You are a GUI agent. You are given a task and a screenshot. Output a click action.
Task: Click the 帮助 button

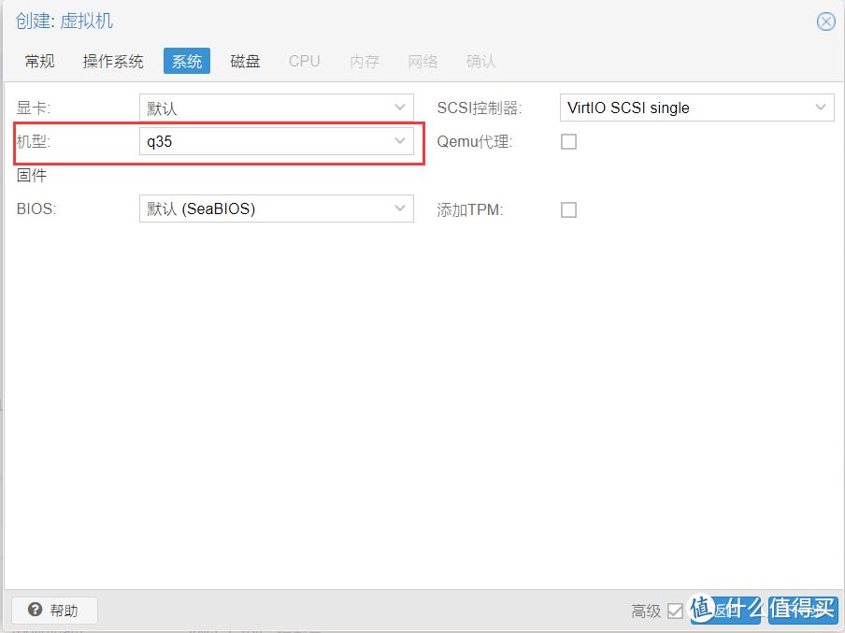(x=54, y=610)
